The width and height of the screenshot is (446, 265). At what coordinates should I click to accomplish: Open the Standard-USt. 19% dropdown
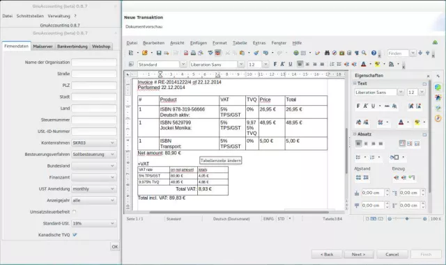coord(94,223)
